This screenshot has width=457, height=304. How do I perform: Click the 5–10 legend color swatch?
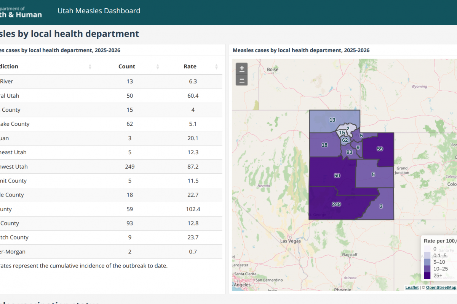tap(427, 262)
